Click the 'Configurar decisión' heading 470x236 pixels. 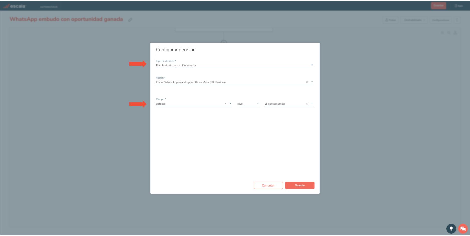[x=176, y=50]
